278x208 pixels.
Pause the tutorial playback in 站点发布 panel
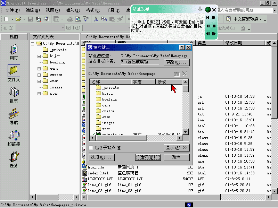click(x=208, y=26)
